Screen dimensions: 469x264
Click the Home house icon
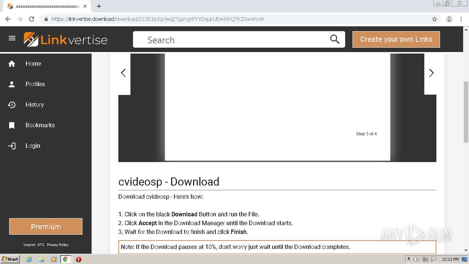click(12, 64)
